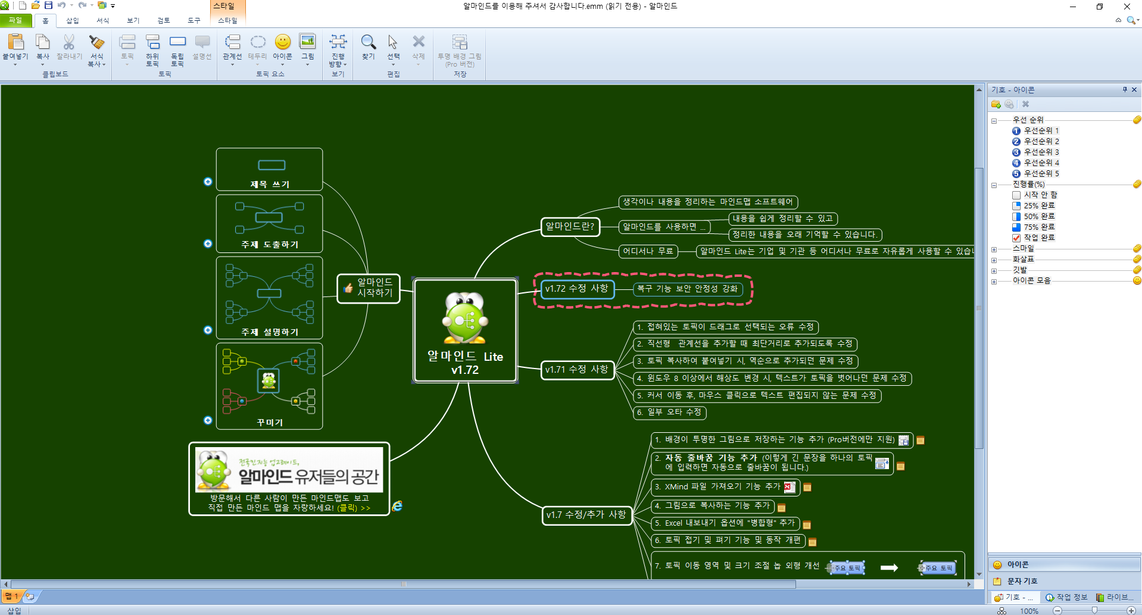The width and height of the screenshot is (1142, 615).
Task: Open the 아이콘 smiley icon tool
Action: click(283, 42)
